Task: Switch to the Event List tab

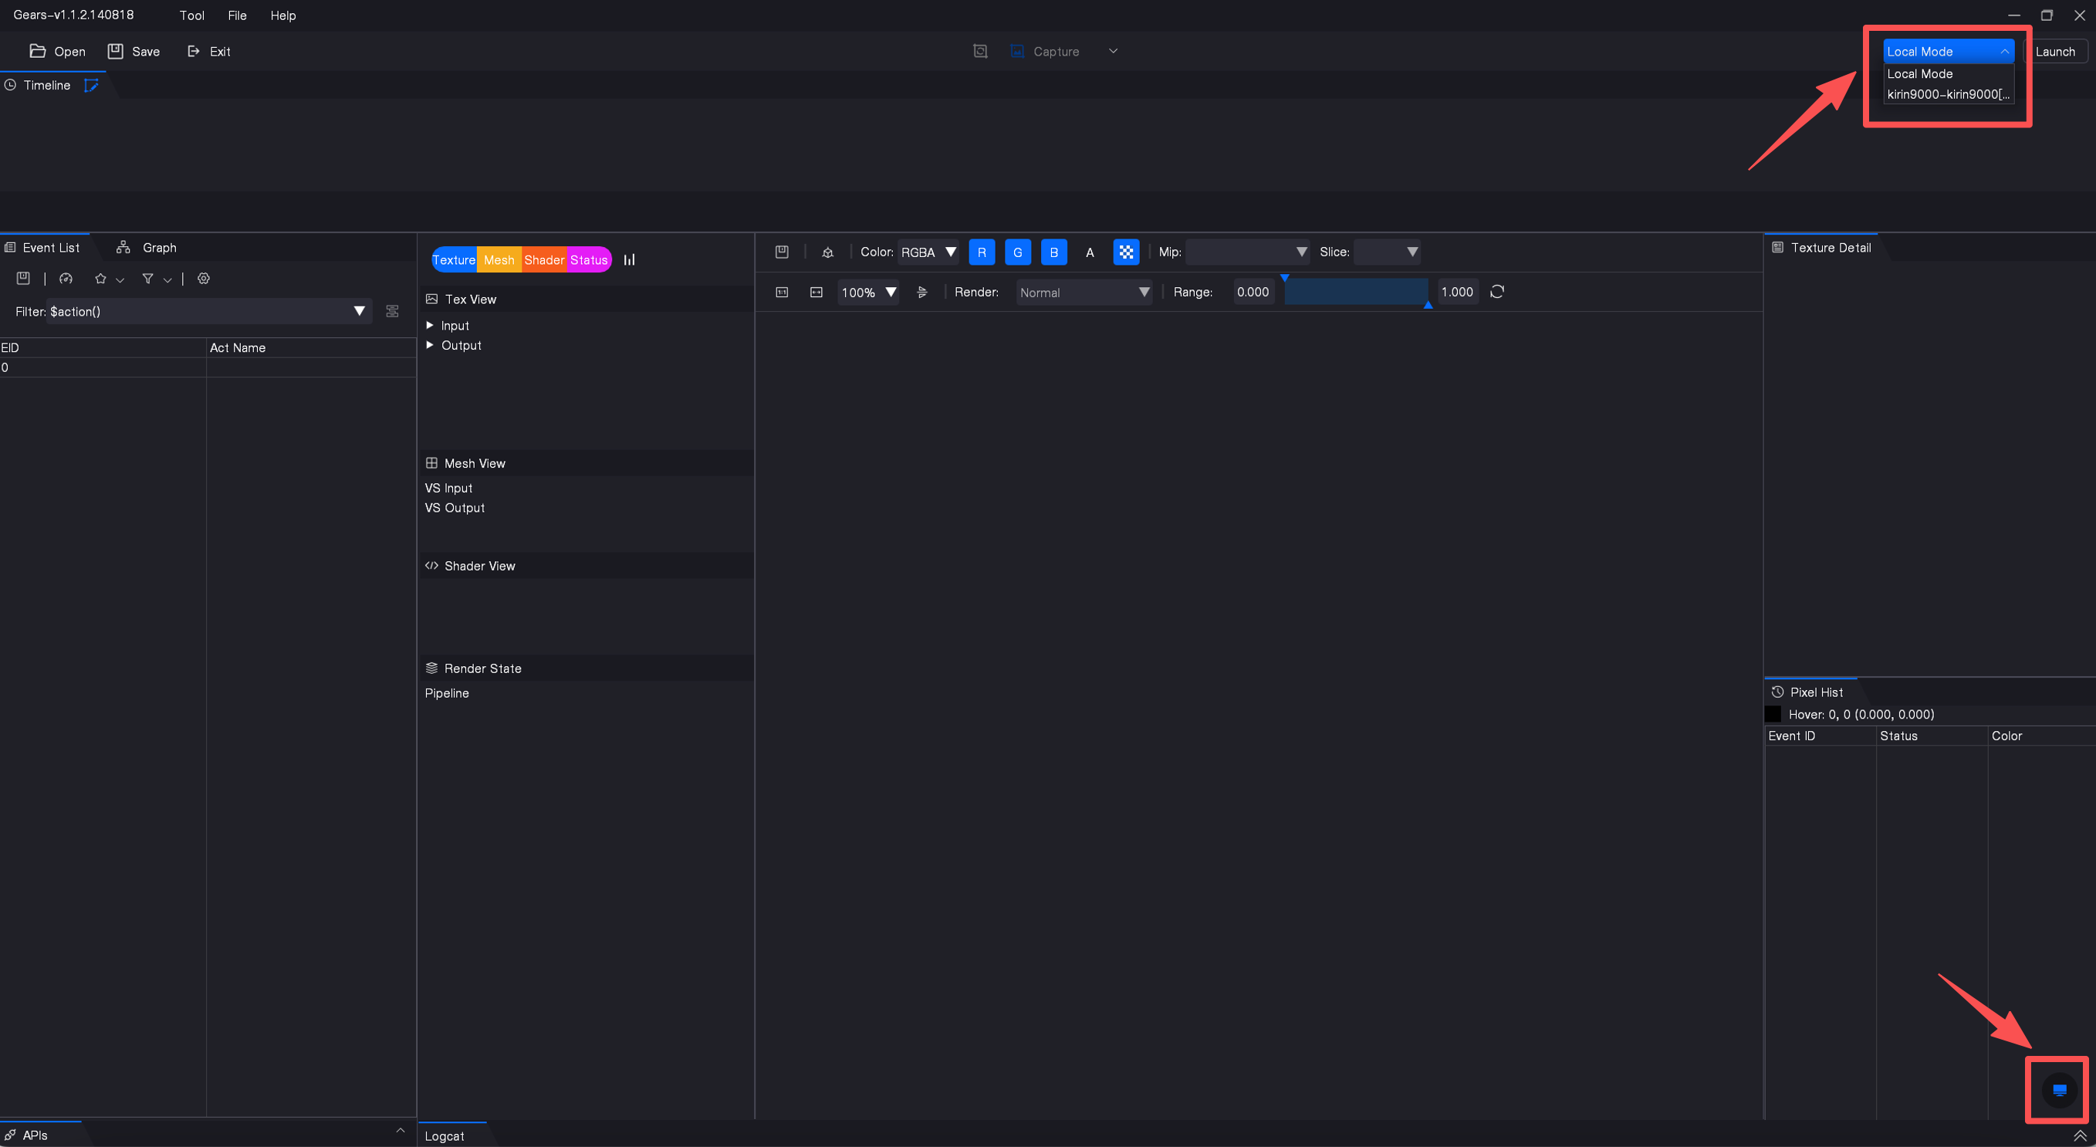Action: (43, 248)
